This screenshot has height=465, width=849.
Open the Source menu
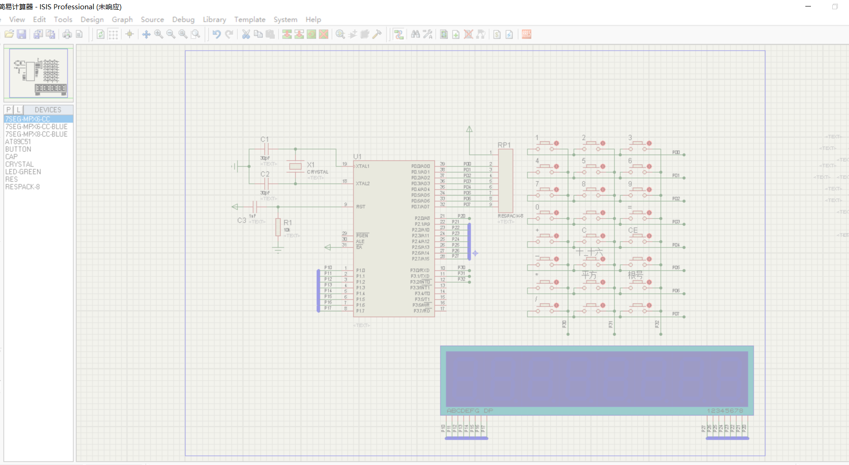click(152, 19)
